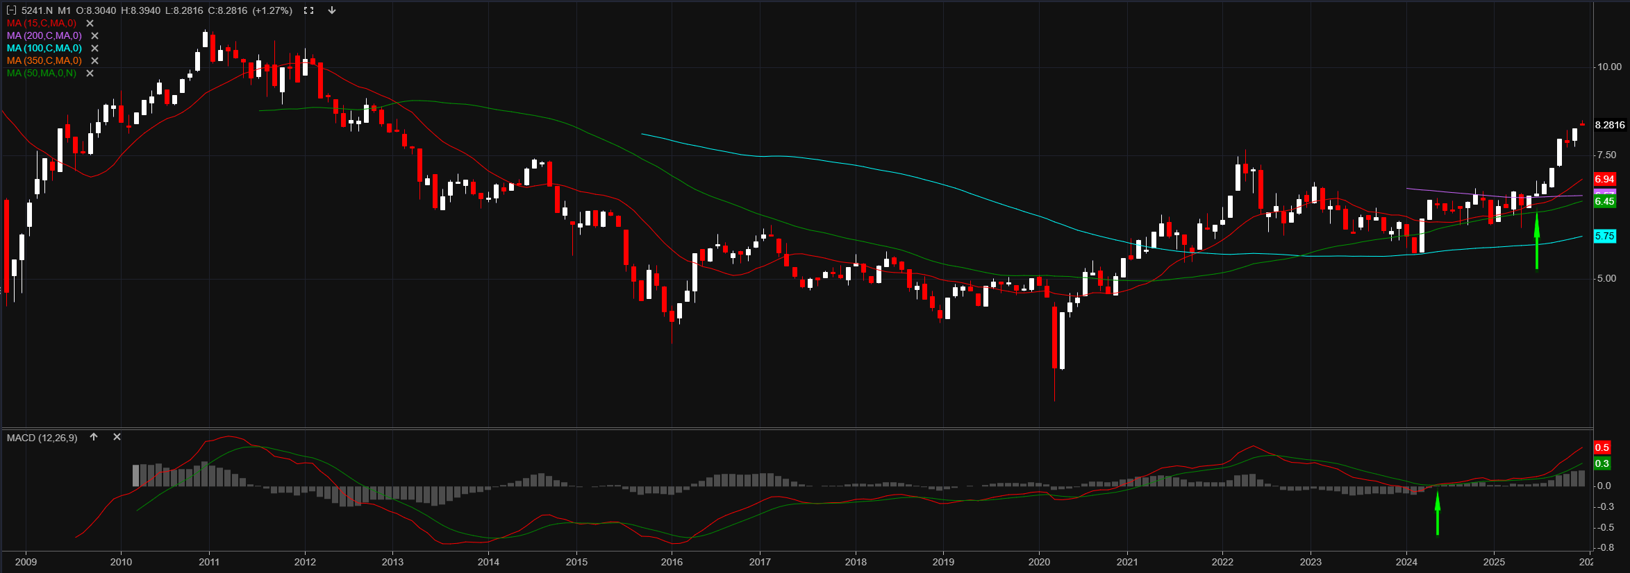Select the MA (200,C,MA,0) purple label
This screenshot has height=573, width=1630.
pyautogui.click(x=44, y=36)
